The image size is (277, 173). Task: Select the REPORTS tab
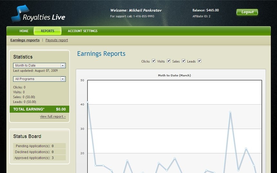coord(48,31)
